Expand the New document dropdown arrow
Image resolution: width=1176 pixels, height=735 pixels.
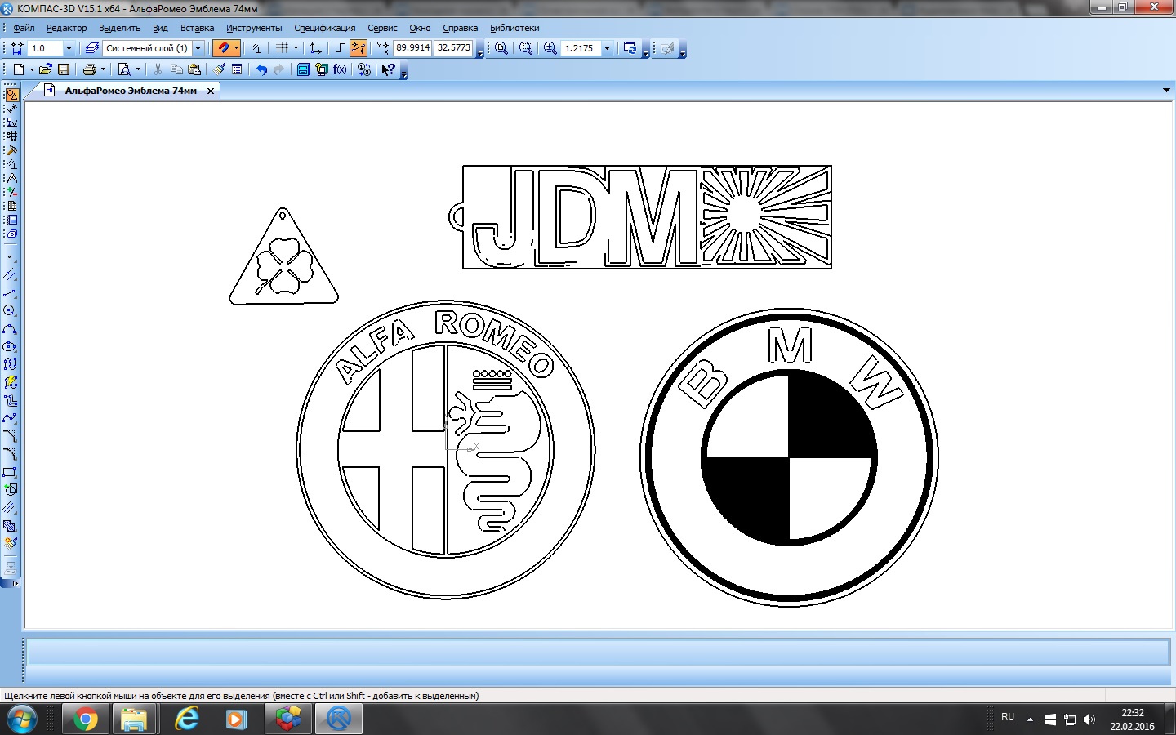[x=31, y=69]
